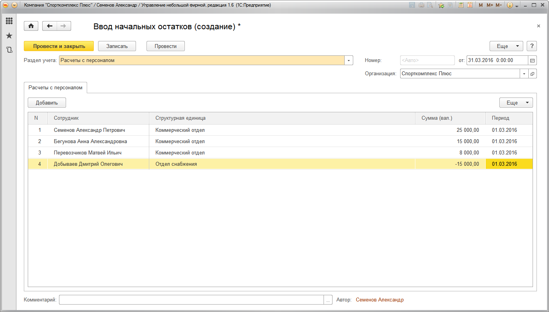Click the Сумма (вал.) column header
Viewport: 549px width, 312px height.
[x=451, y=118]
